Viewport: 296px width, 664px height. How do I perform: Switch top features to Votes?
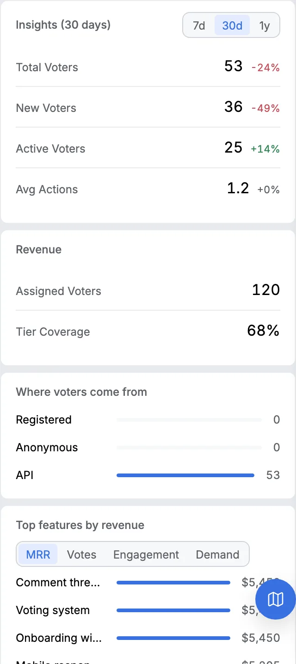pos(81,554)
